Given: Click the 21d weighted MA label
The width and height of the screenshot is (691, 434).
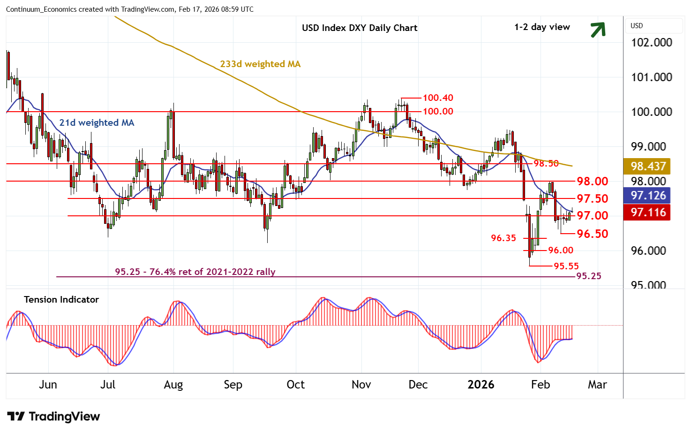Looking at the screenshot, I should pos(97,122).
